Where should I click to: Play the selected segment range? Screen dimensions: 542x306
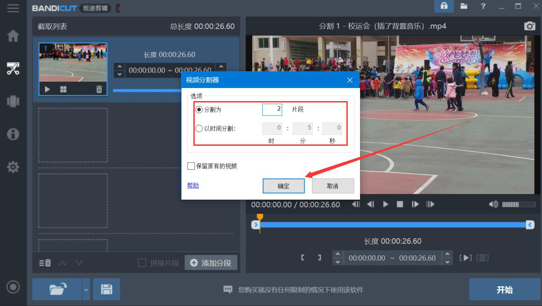[465, 258]
